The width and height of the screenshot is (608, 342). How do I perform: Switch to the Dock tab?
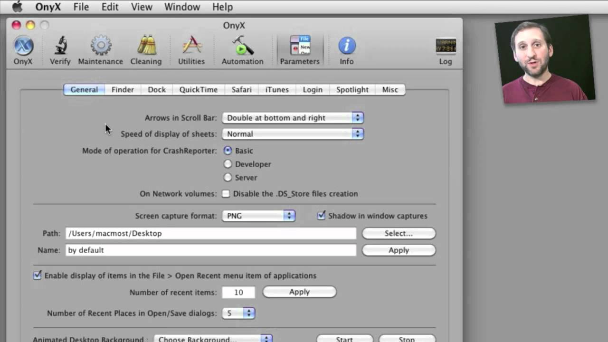[157, 89]
